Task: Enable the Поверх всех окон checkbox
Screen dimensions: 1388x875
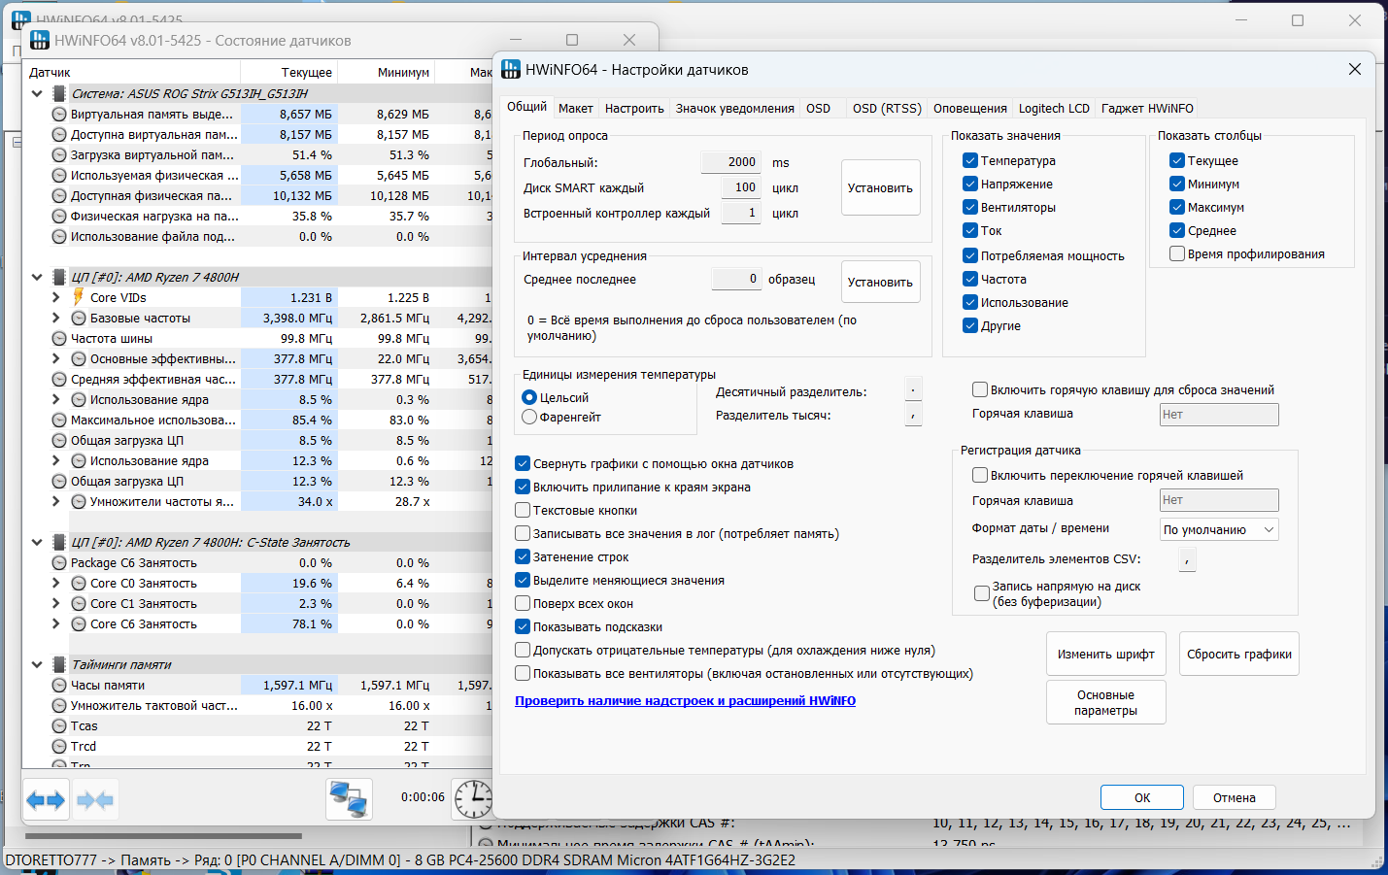Action: pyautogui.click(x=523, y=603)
